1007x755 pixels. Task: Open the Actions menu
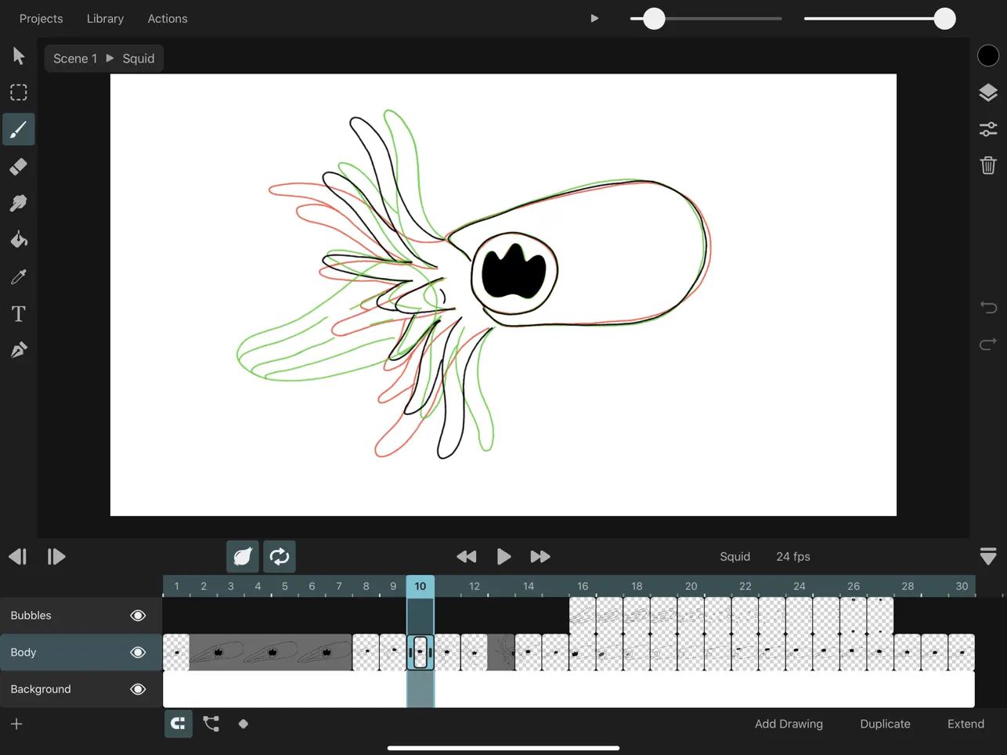167,18
